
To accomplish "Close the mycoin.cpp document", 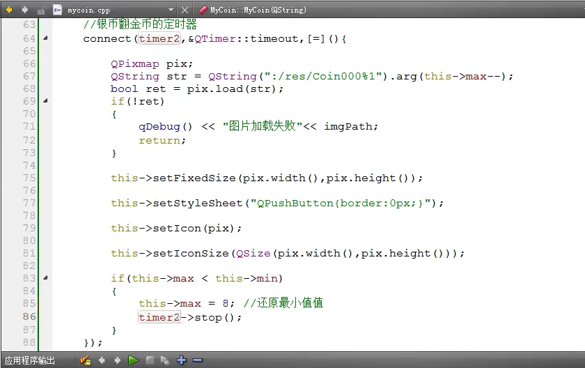I will (185, 10).
